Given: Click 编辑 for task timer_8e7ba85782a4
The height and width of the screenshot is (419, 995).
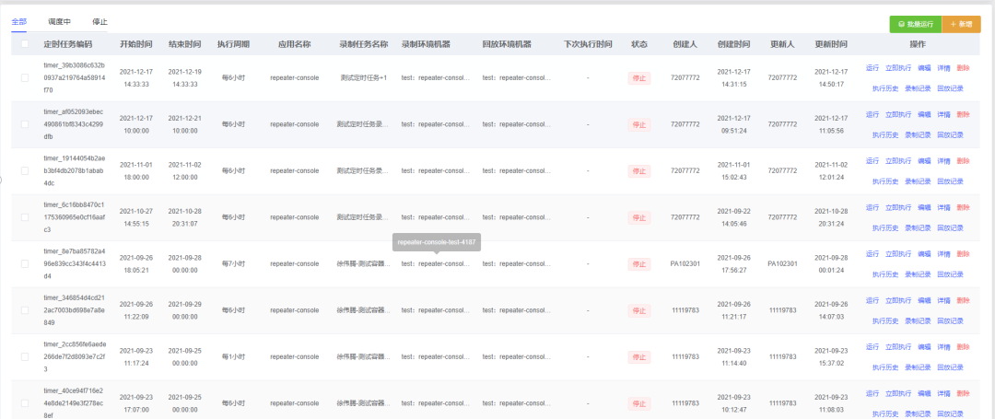Looking at the screenshot, I should 924,253.
